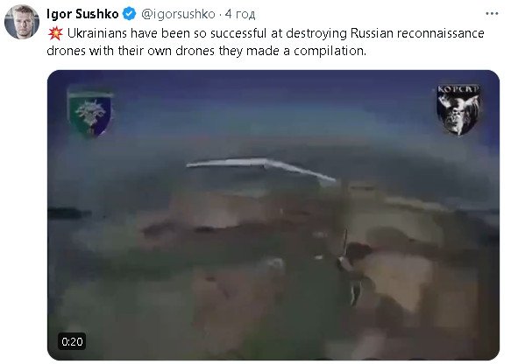Viewport: 511px width, 364px height.
Task: Click the green wolf shield emblem
Action: [90, 113]
